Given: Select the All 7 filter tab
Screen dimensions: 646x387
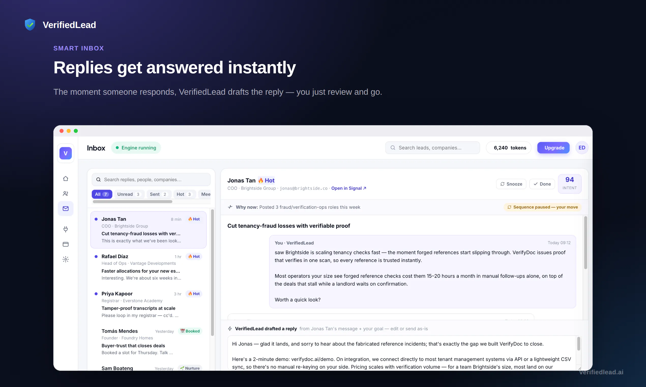Looking at the screenshot, I should pyautogui.click(x=102, y=194).
